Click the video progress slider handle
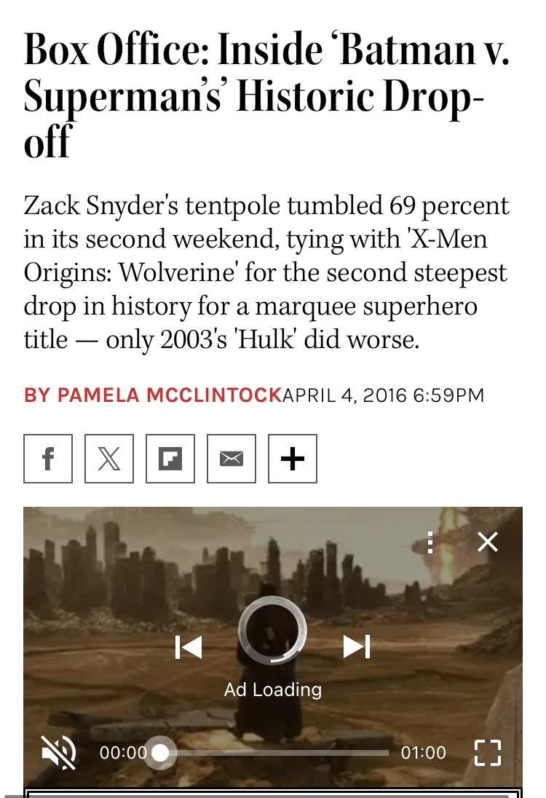This screenshot has height=798, width=546. pos(160,753)
